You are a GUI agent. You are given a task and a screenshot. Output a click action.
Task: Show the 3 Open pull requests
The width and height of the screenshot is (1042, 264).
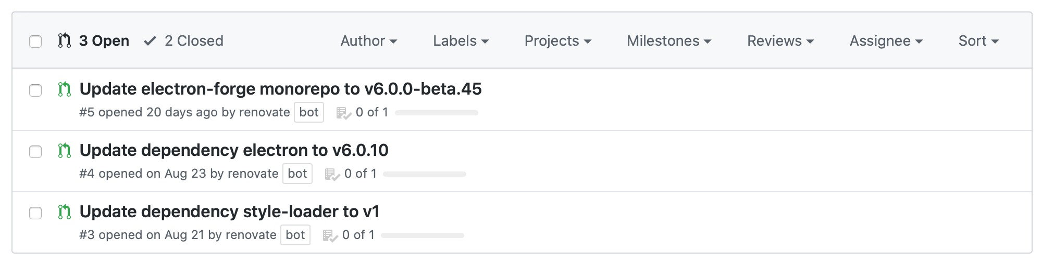point(94,41)
